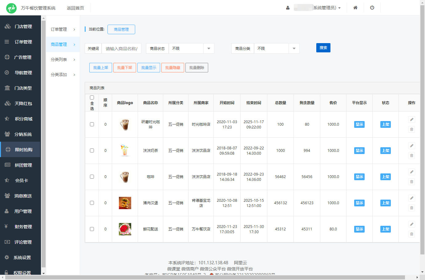The height and width of the screenshot is (280, 425).
Task: Click trash icon for 猪肉汉堡 row
Action: tap(411, 208)
